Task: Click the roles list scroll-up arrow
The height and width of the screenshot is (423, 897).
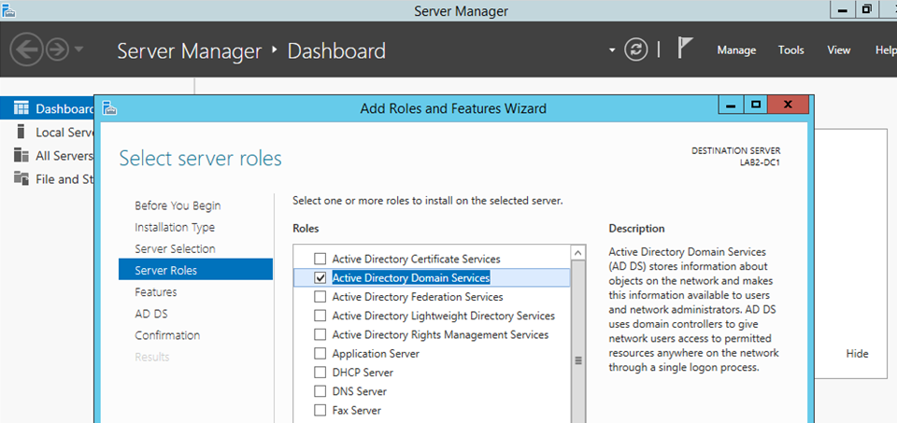Action: click(577, 253)
